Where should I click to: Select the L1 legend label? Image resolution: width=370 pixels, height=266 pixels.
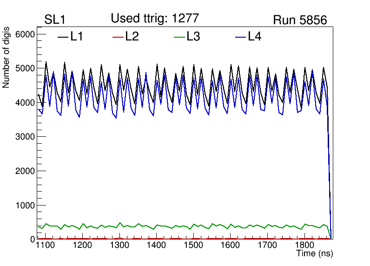click(77, 37)
